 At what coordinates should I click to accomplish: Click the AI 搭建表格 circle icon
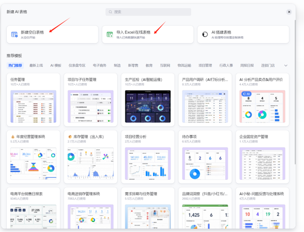point(205,35)
